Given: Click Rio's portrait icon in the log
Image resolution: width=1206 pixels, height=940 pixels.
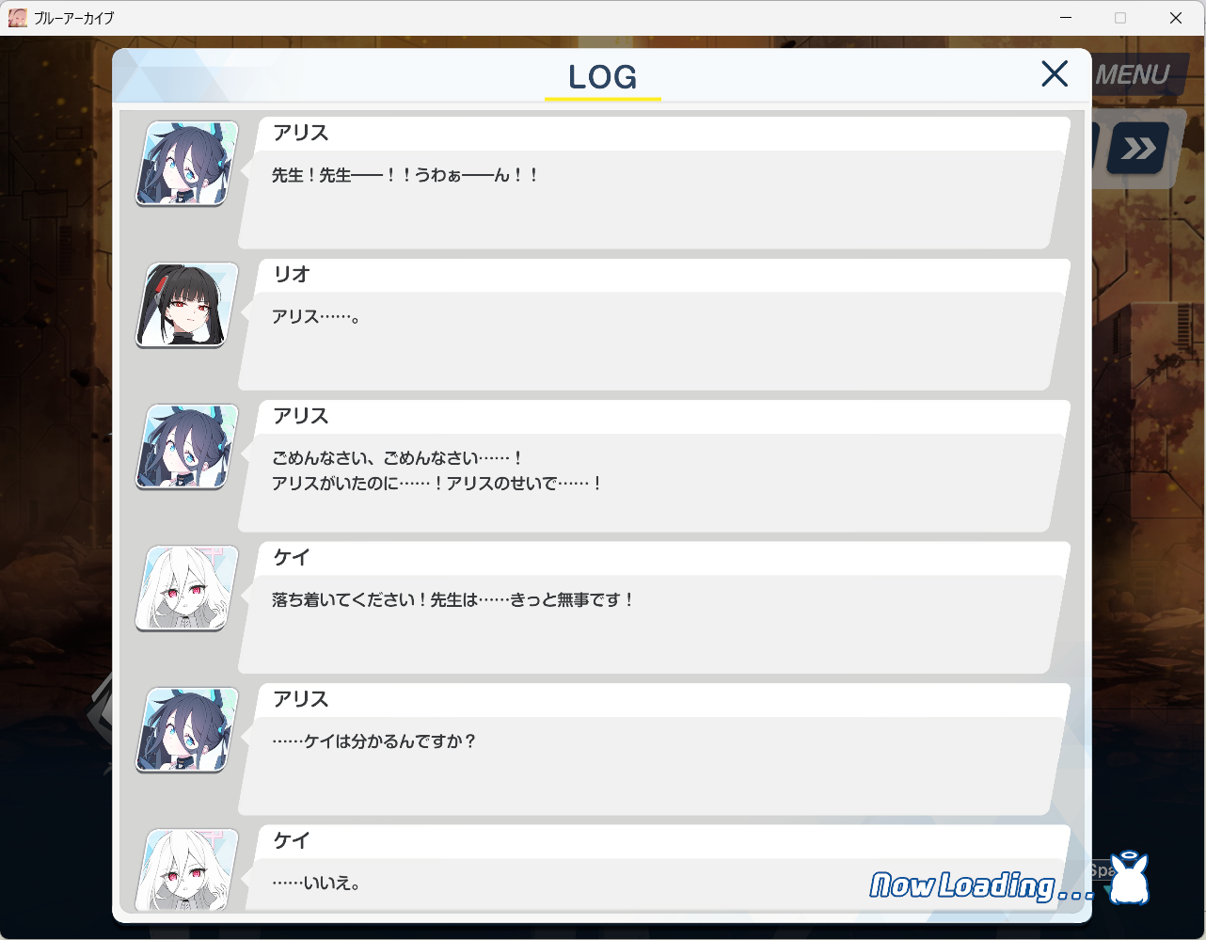Looking at the screenshot, I should (187, 305).
